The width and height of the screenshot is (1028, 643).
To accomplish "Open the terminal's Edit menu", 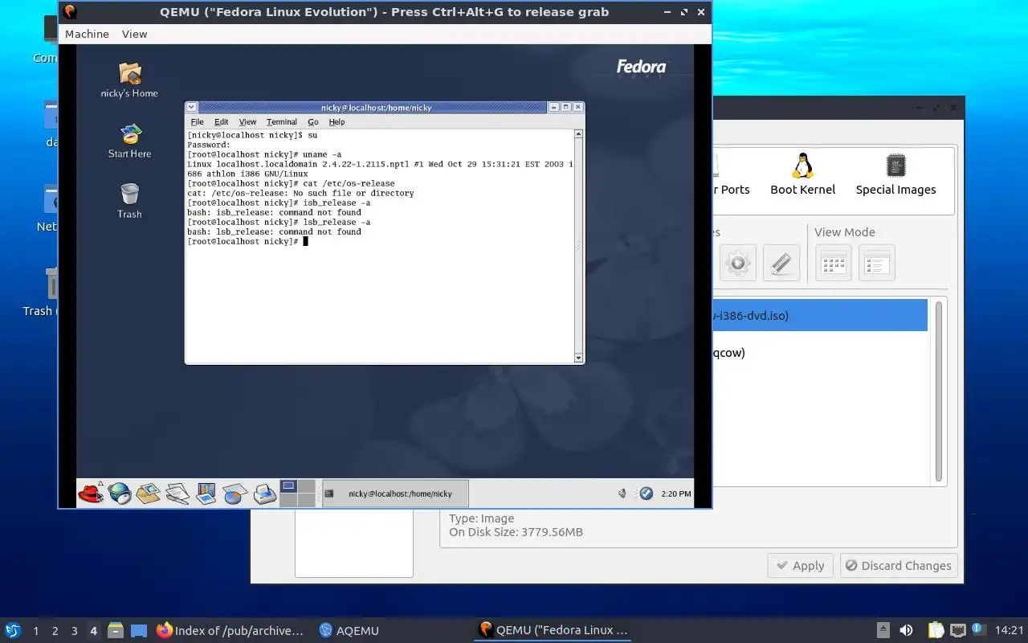I will point(221,122).
